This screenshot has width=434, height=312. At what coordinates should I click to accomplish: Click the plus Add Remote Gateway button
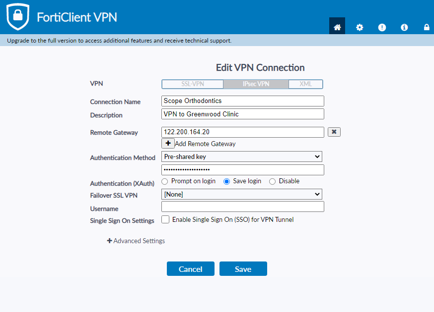[x=168, y=144]
